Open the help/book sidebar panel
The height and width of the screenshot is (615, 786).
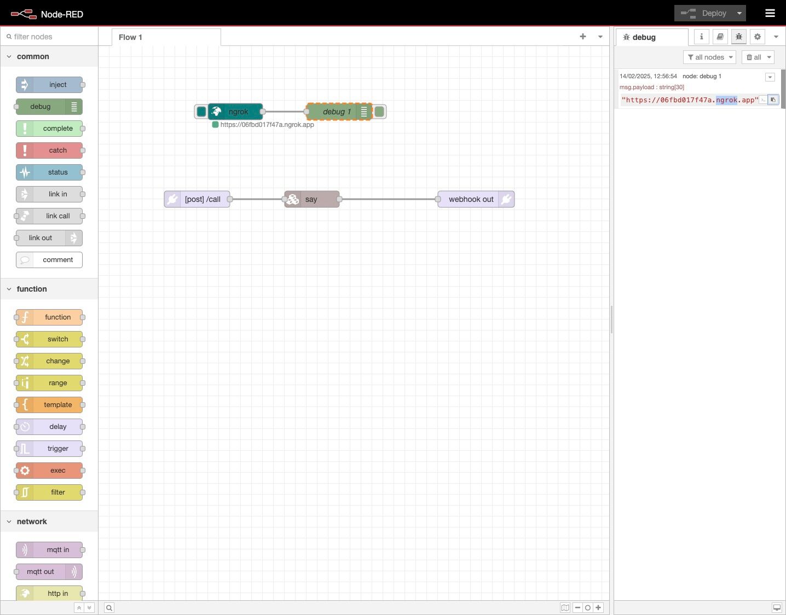click(720, 37)
